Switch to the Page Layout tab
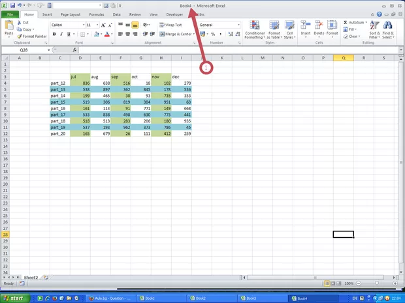This screenshot has width=405, height=303. coord(71,14)
